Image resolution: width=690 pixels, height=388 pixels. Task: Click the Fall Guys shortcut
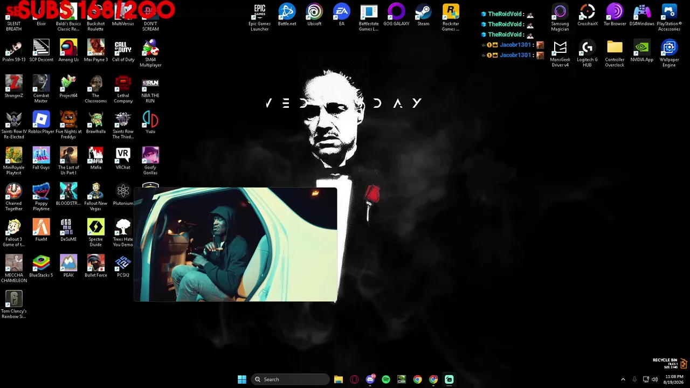(x=41, y=159)
